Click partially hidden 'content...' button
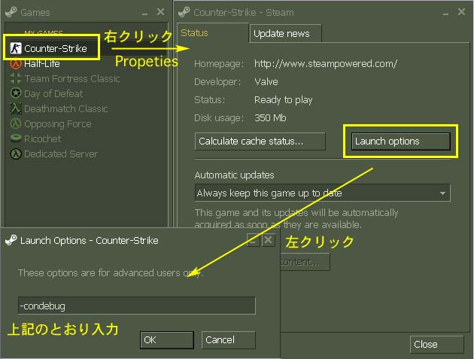The width and height of the screenshot is (474, 359). click(x=305, y=262)
